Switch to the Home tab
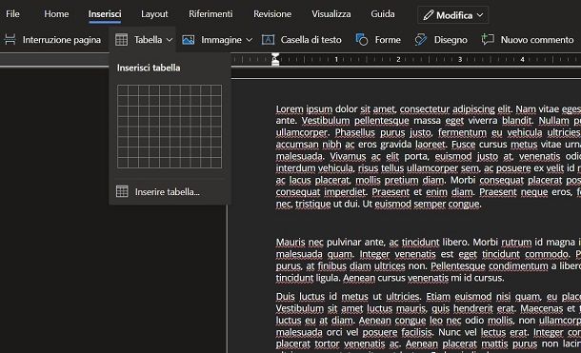This screenshot has height=353, width=581. tap(56, 14)
